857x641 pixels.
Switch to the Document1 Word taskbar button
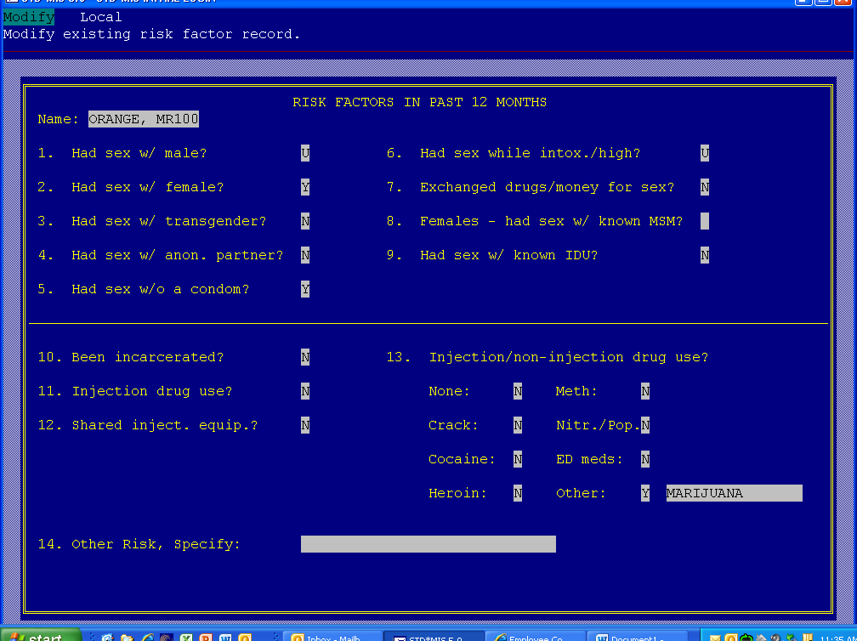(638, 637)
